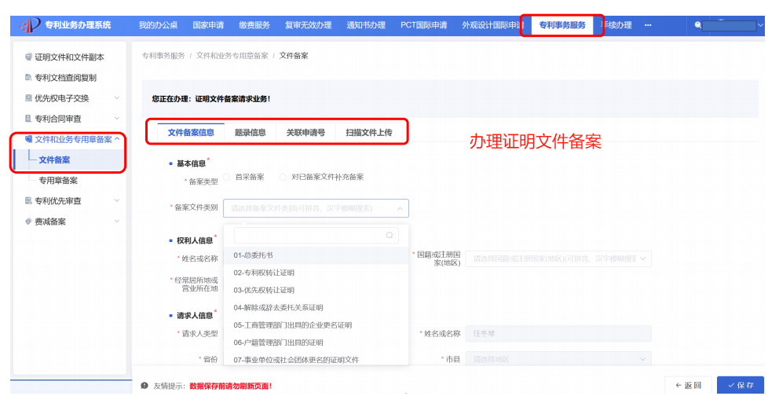Viewport: 768px width, 396px height.
Task: Open 专用章备案 in the sidebar tree
Action: 58,181
